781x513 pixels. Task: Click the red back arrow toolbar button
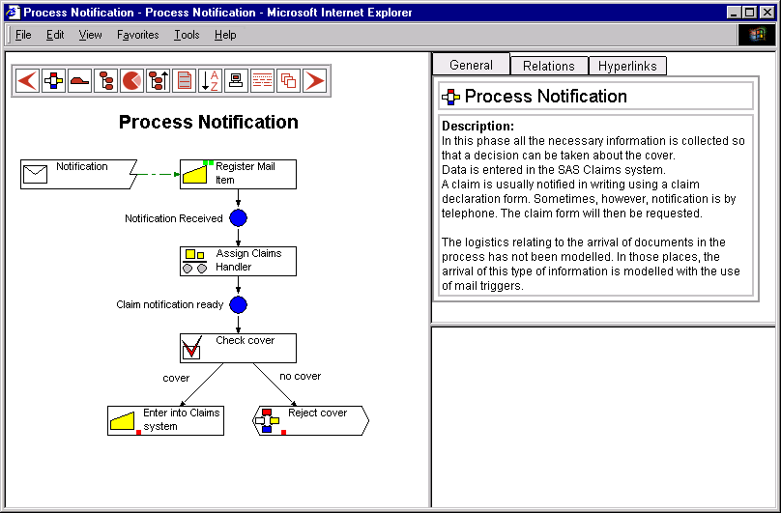27,80
